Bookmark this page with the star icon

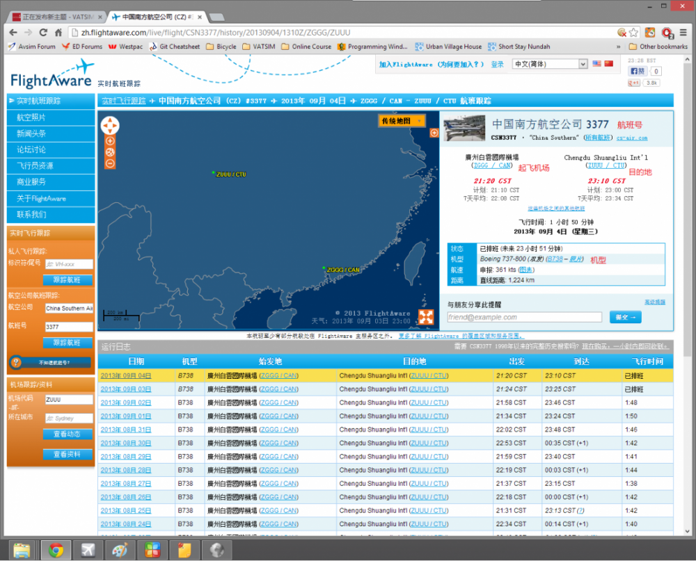tap(633, 33)
